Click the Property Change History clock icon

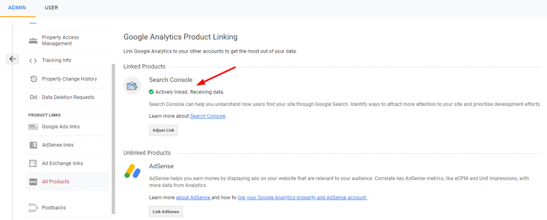coord(33,79)
